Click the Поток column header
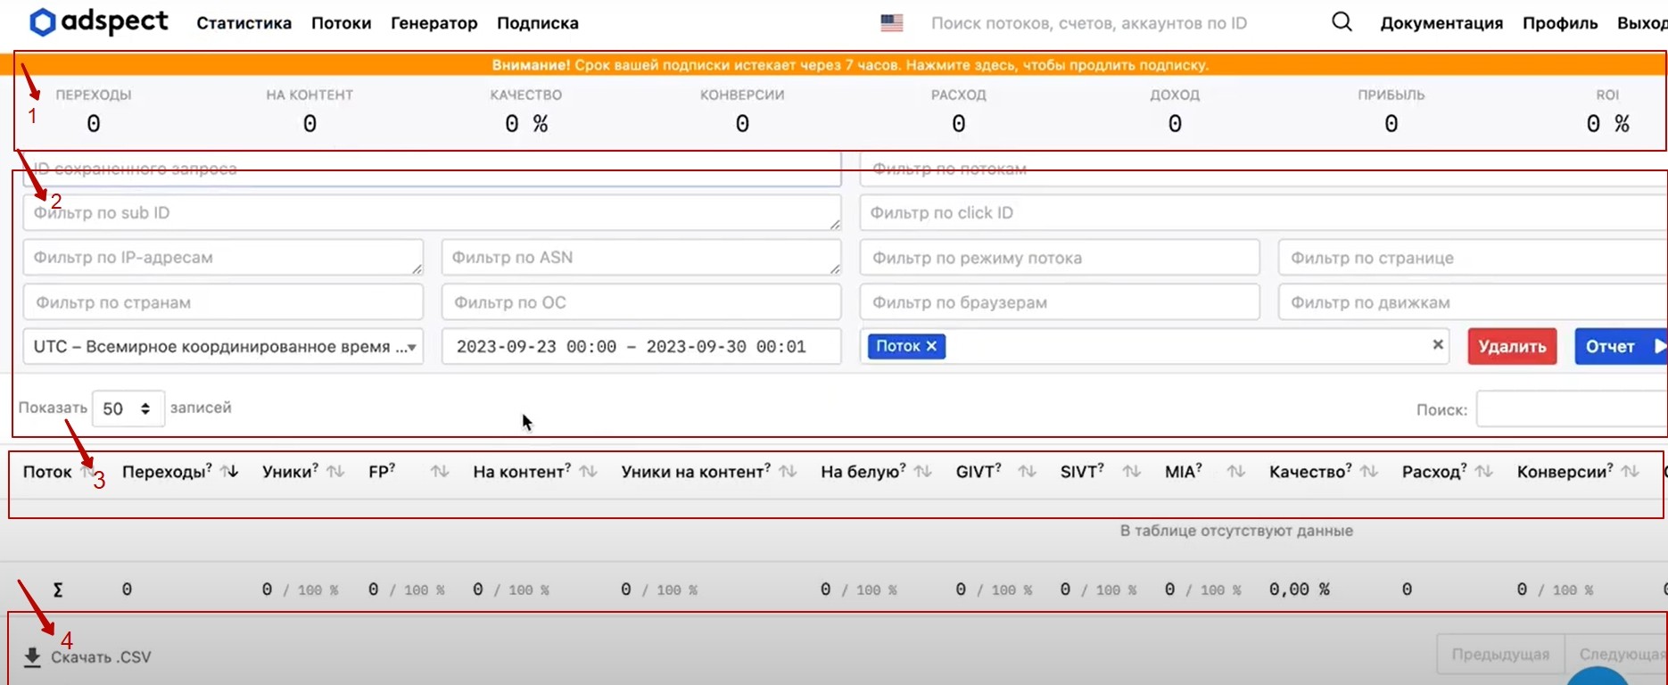This screenshot has width=1668, height=685. pos(47,472)
